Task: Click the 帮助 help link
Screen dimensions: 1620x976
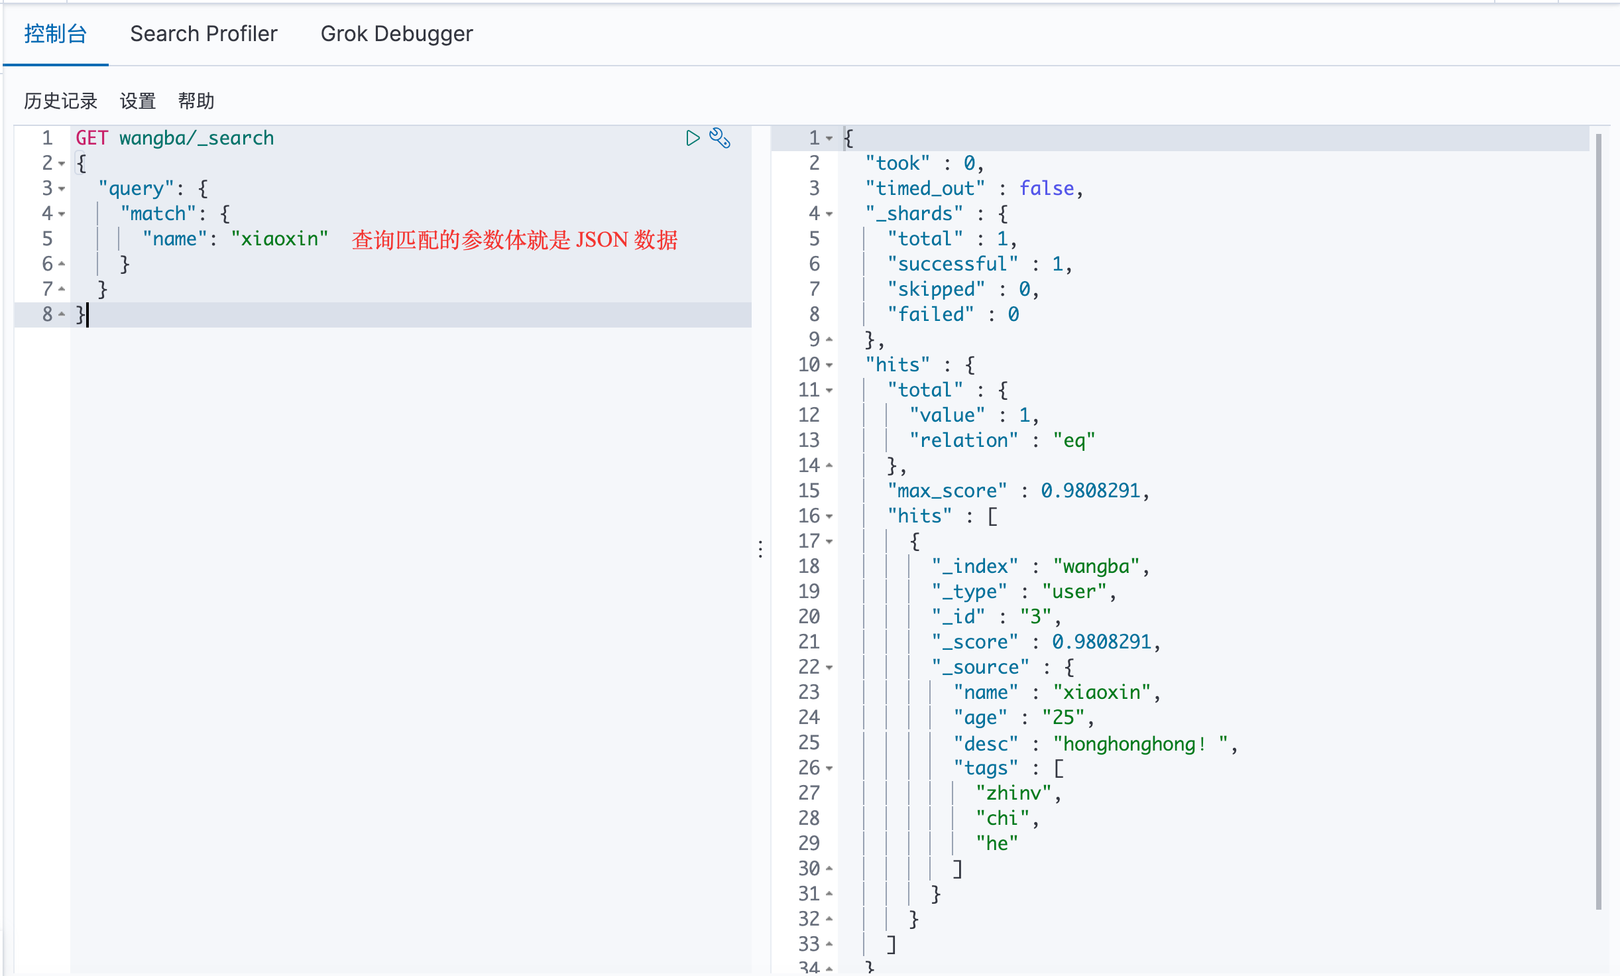Action: [x=196, y=101]
